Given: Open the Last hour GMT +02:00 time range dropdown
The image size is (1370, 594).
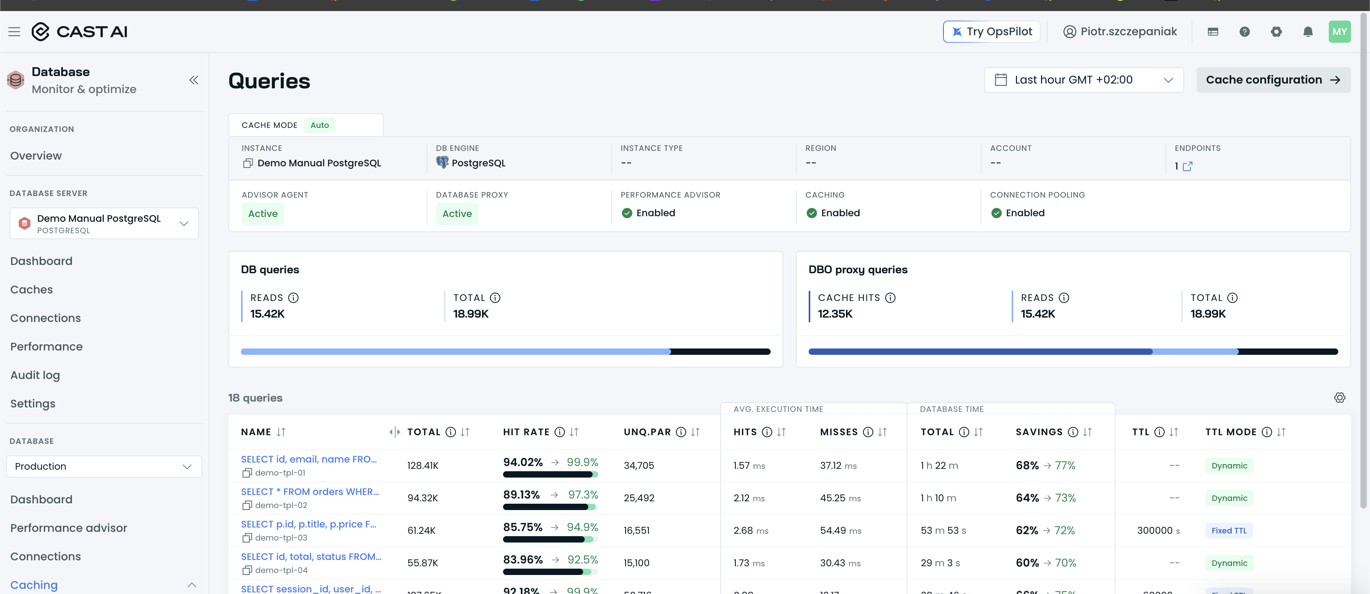Looking at the screenshot, I should pyautogui.click(x=1083, y=80).
